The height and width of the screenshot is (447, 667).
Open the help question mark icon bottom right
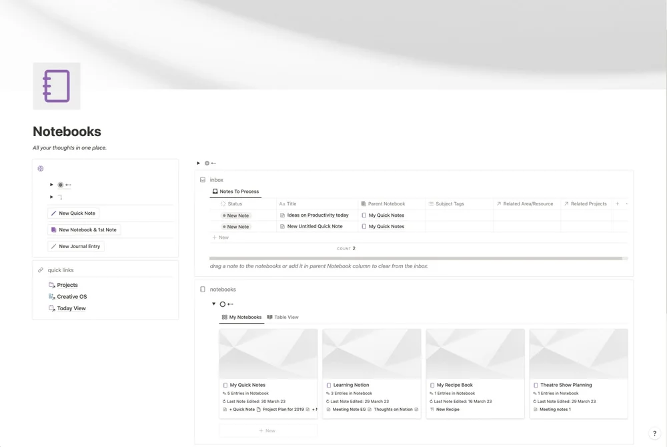[x=654, y=433]
